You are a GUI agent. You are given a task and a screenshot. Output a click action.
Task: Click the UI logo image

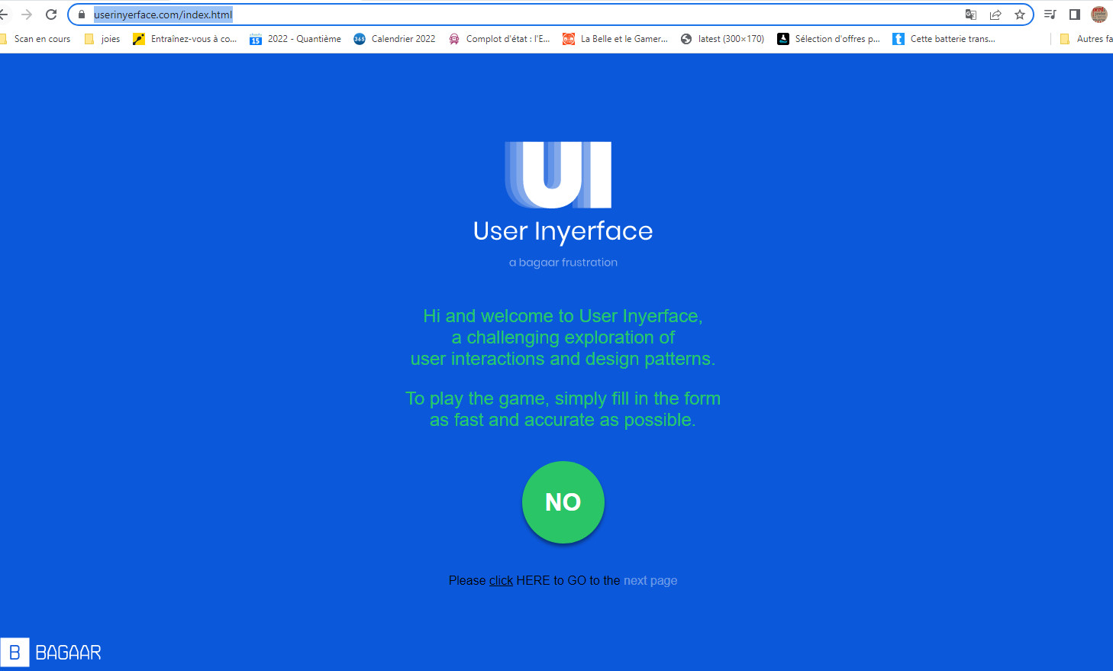click(559, 175)
